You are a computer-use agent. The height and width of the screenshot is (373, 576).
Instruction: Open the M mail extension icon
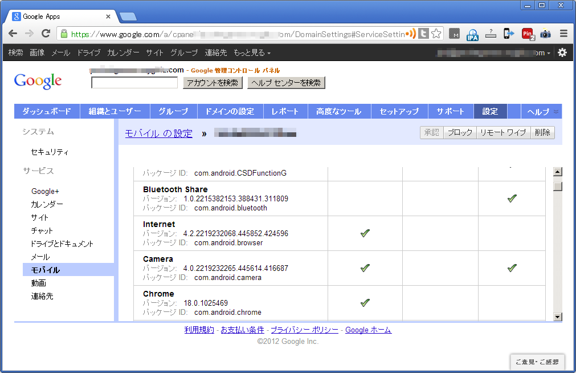tap(455, 34)
